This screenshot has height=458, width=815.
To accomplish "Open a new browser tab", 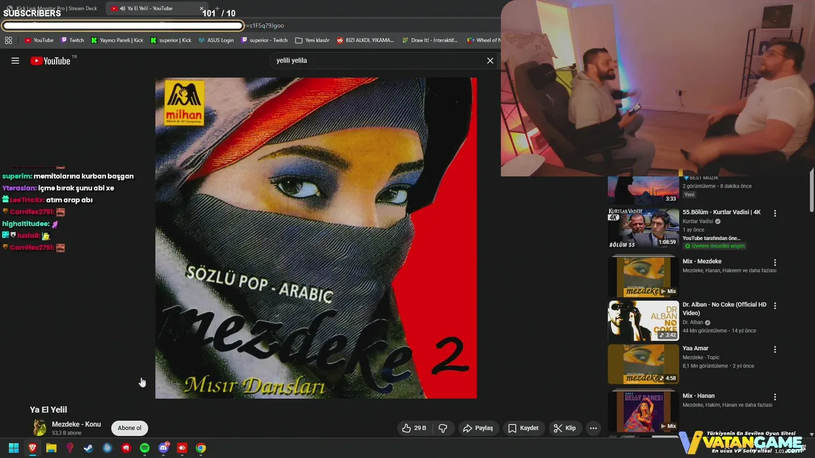I will pyautogui.click(x=217, y=9).
